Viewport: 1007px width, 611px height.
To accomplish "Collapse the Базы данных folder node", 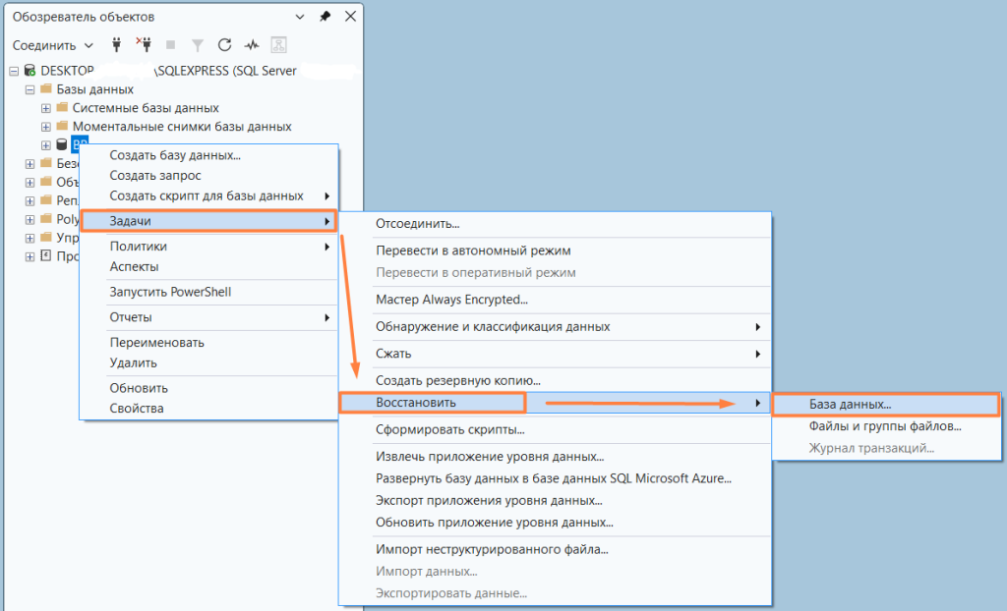I will [30, 89].
